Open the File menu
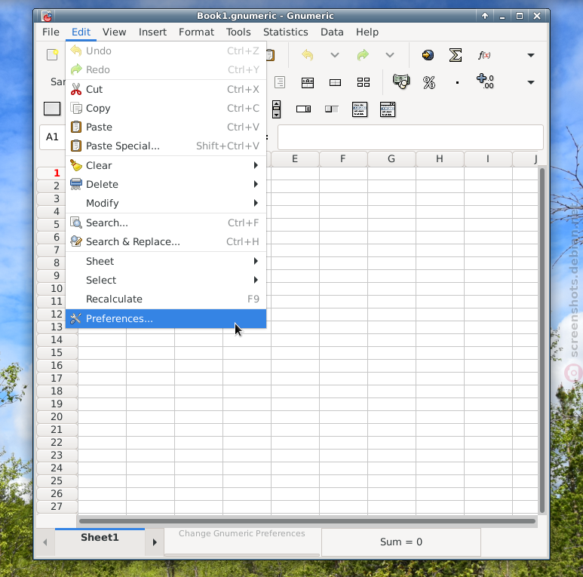This screenshot has height=577, width=583. (51, 32)
